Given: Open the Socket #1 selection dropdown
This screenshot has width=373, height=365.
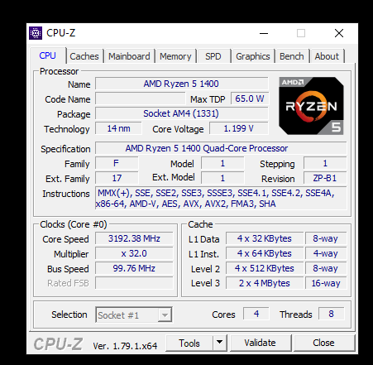Looking at the screenshot, I should (134, 315).
